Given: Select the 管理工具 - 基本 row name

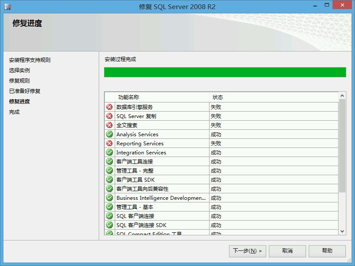Looking at the screenshot, I should [x=135, y=207].
